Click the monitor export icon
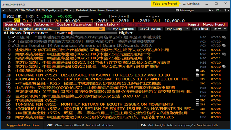 point(218,10)
